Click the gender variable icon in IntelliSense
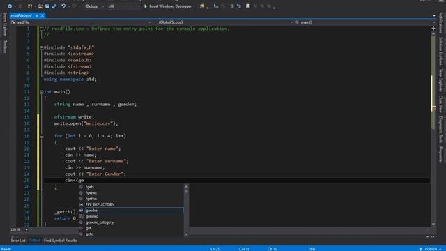Viewport: 446px width, 251px height. point(82,211)
